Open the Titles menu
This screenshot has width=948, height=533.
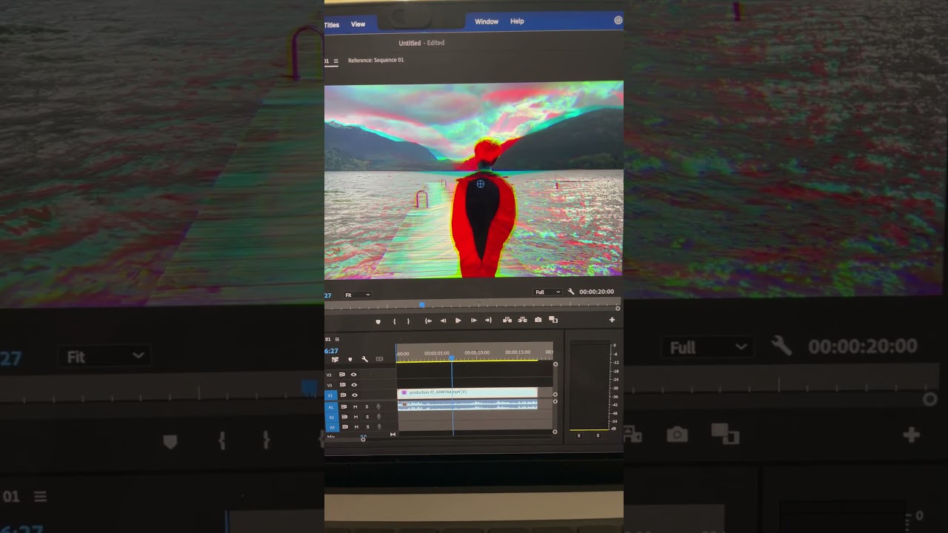coord(332,25)
